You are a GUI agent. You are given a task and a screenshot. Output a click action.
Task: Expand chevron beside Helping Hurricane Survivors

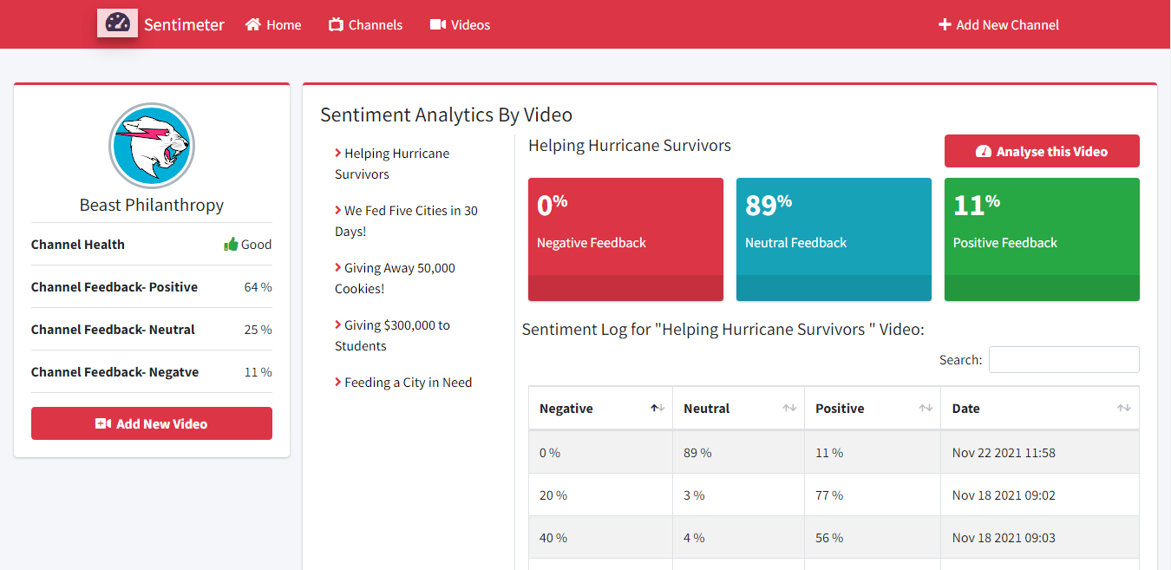click(x=338, y=153)
